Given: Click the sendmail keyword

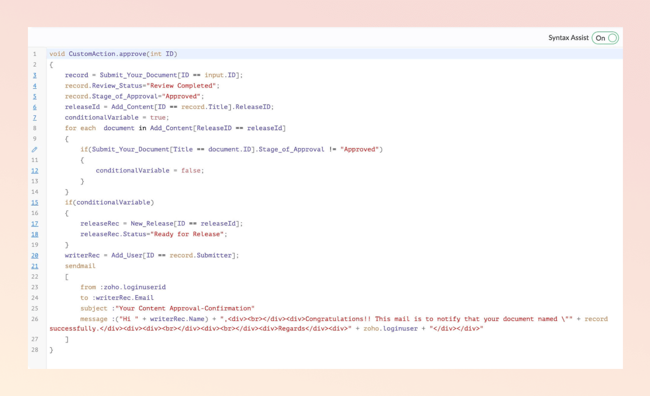Looking at the screenshot, I should 80,266.
